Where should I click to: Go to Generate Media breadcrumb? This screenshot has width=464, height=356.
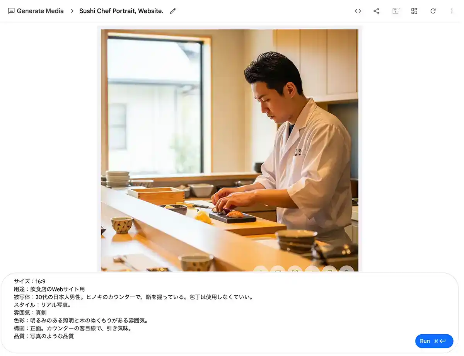click(x=40, y=11)
